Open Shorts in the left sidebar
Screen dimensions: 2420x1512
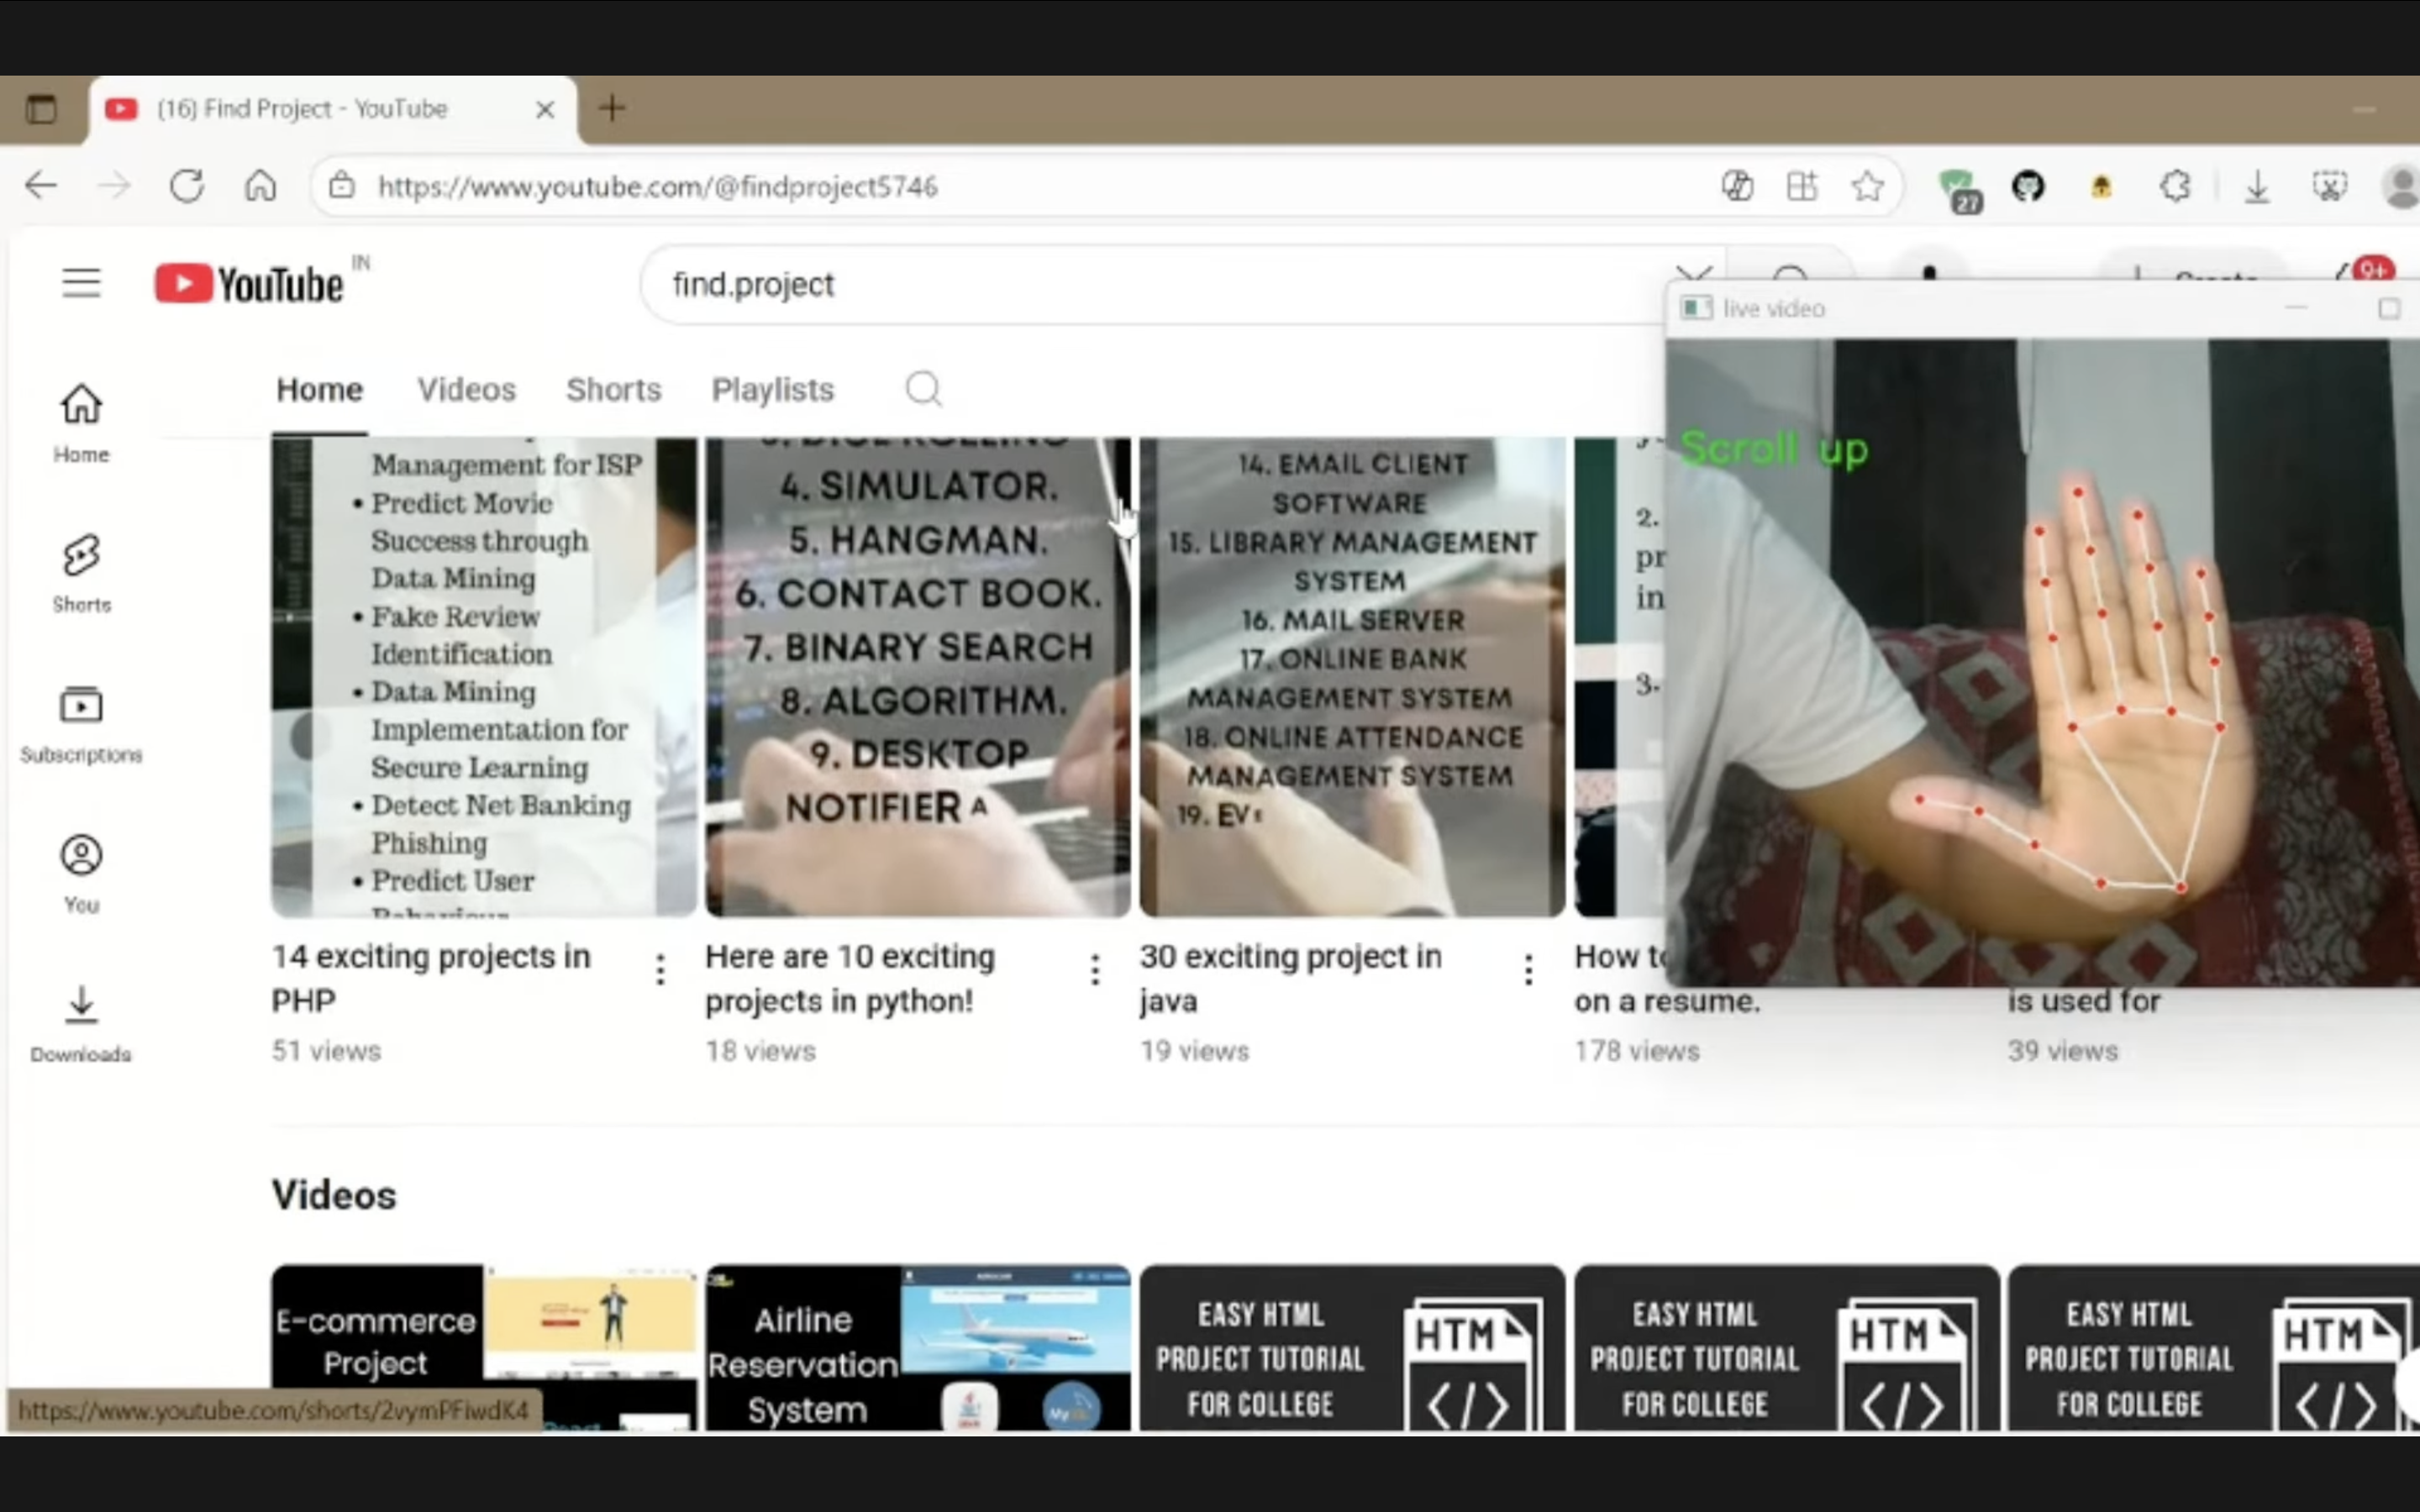coord(81,574)
